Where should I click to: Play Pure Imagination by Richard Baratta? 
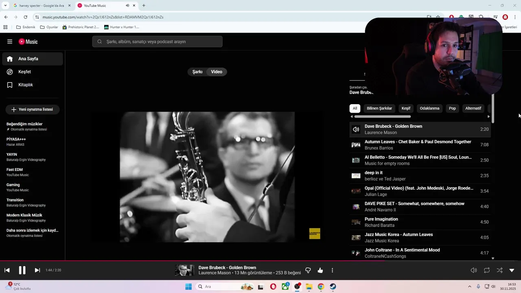point(420,222)
